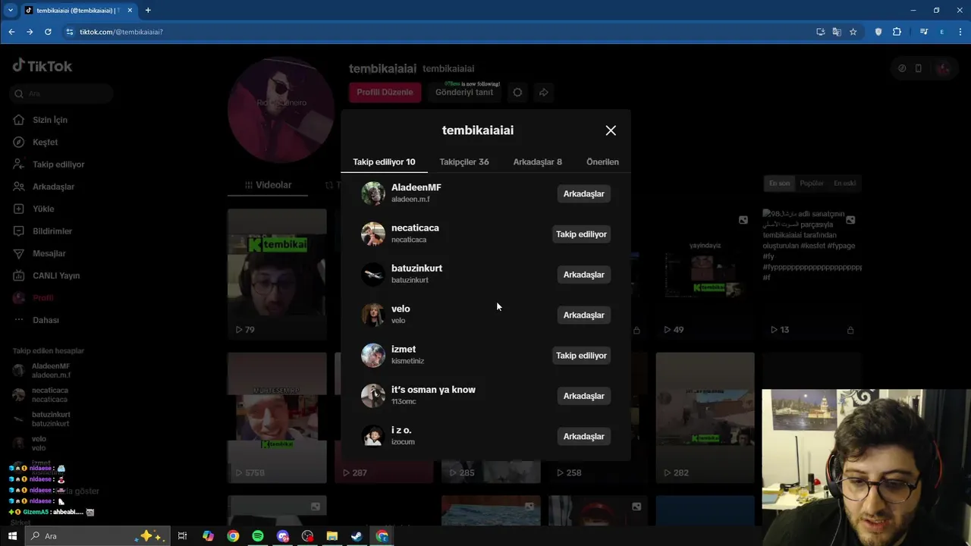Open Yükle in the sidebar

tap(43, 209)
